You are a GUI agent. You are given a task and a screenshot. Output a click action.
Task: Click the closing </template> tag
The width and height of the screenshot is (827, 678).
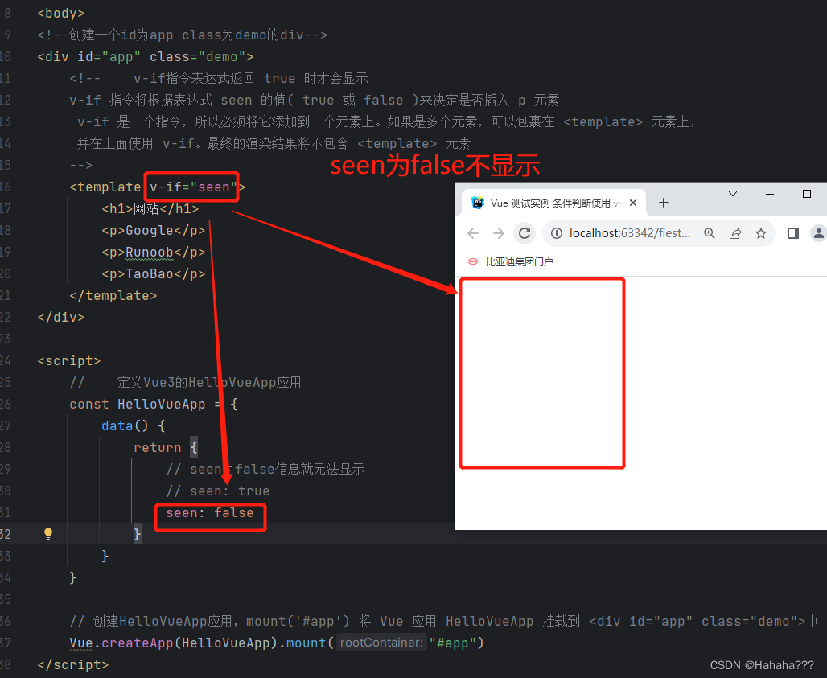[x=113, y=295]
